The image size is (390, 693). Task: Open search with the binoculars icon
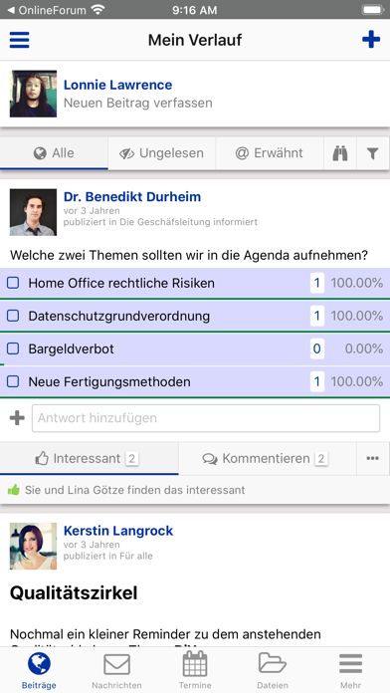pos(340,153)
